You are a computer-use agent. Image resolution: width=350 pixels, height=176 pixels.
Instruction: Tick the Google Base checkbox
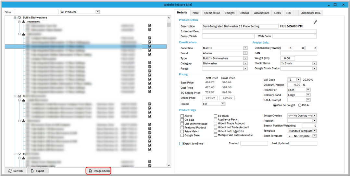(182, 135)
